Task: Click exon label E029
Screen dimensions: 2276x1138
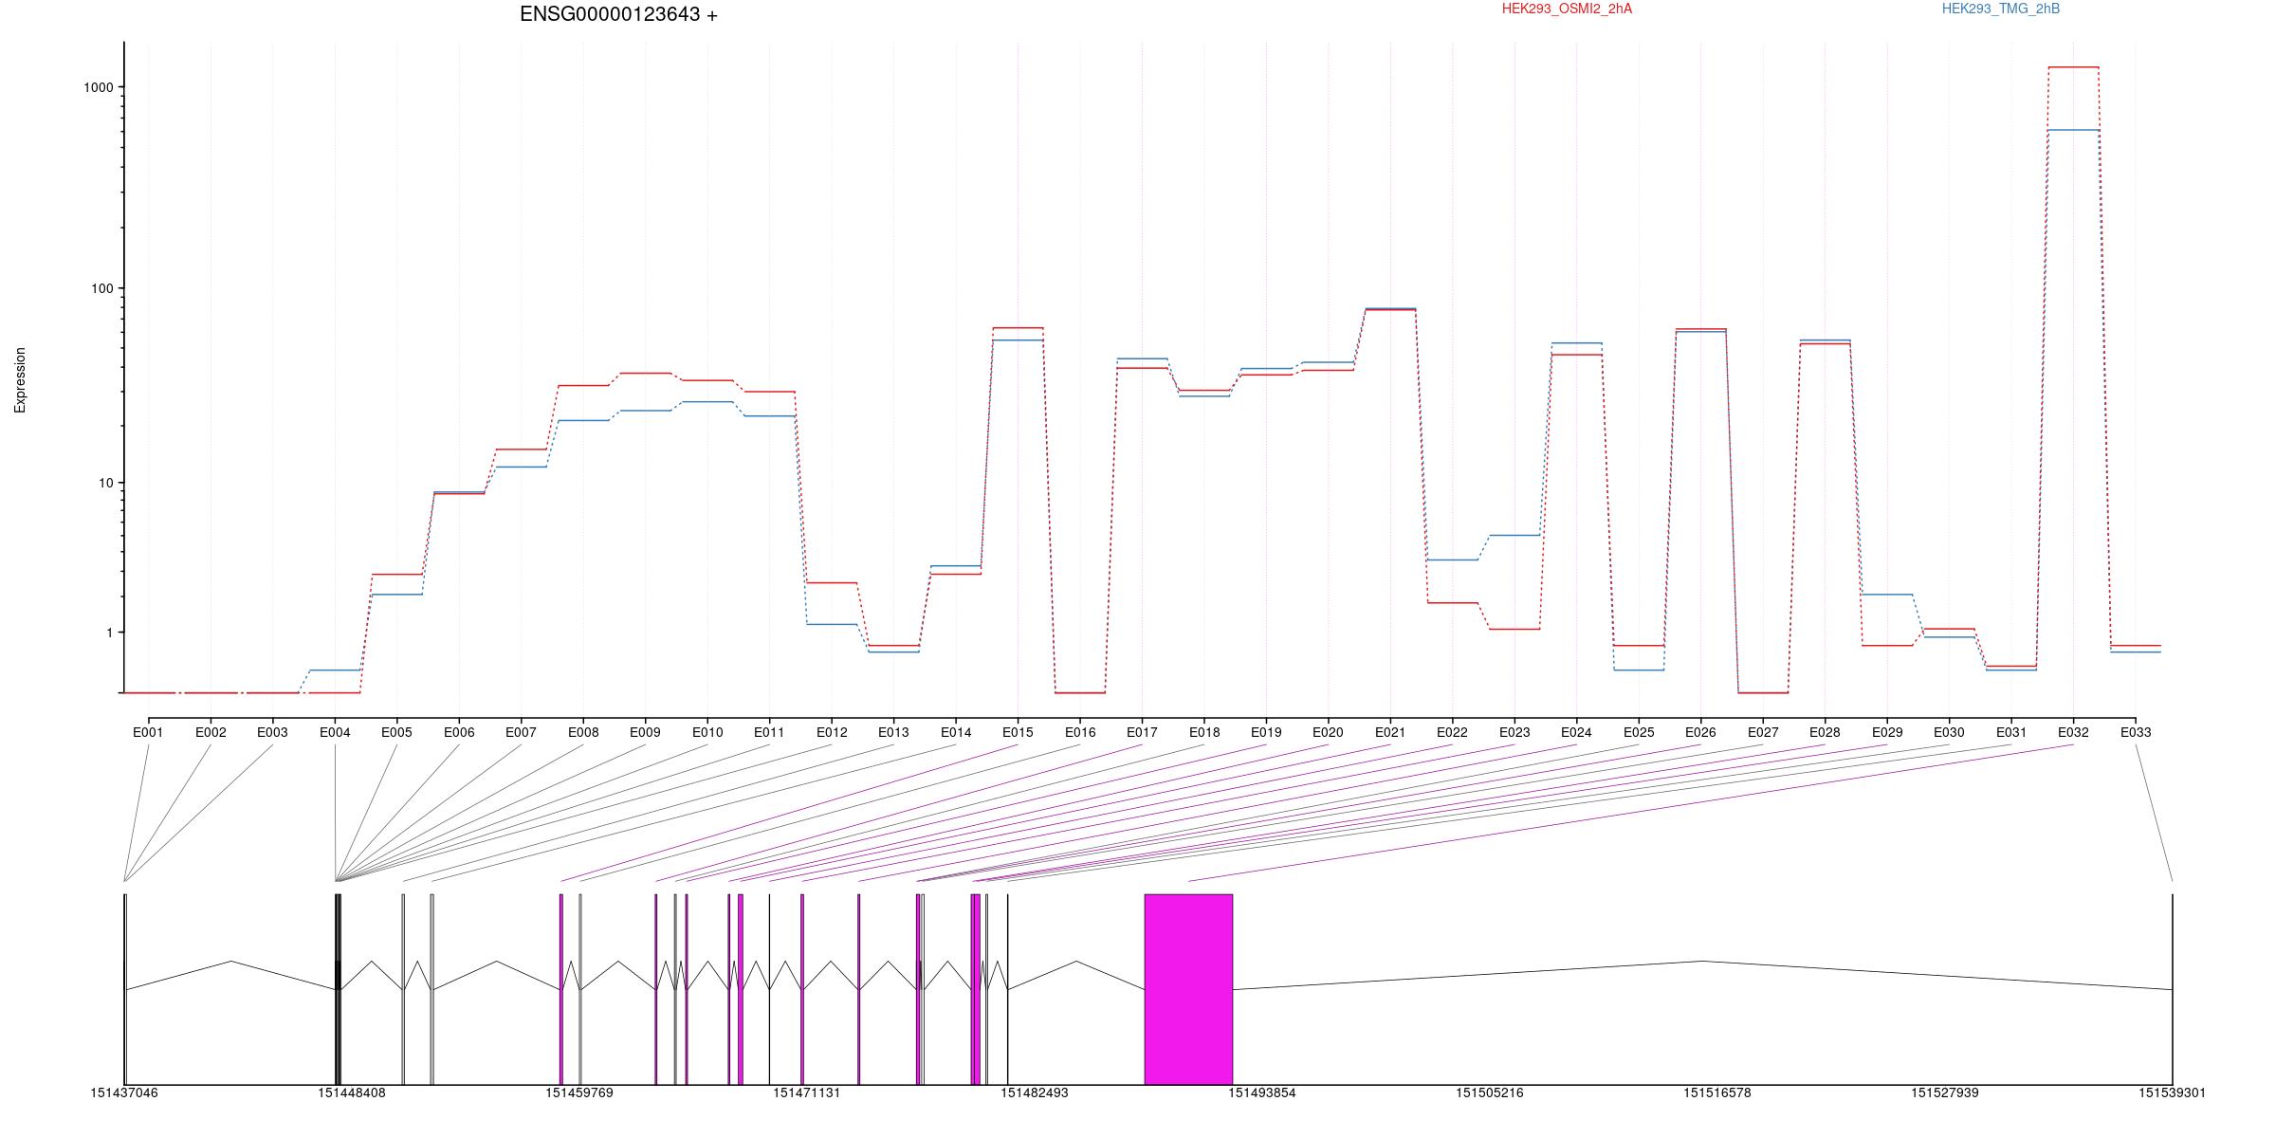Action: point(1887,732)
